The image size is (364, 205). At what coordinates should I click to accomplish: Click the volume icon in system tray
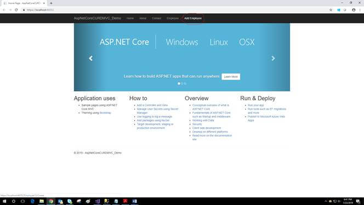click(339, 201)
